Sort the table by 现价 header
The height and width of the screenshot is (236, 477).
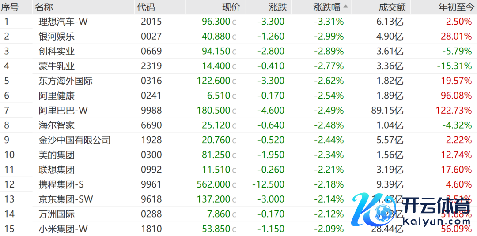click(x=231, y=7)
